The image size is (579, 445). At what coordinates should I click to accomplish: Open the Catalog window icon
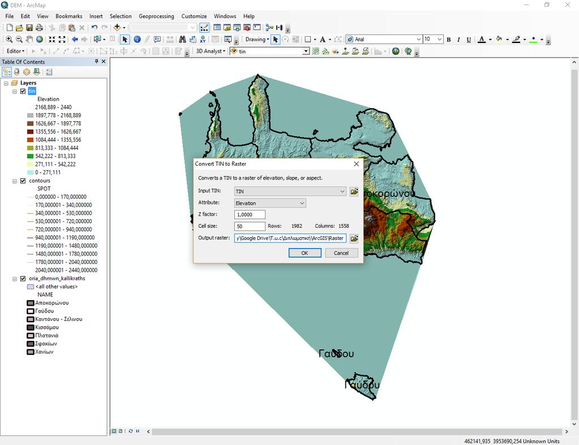[x=227, y=28]
